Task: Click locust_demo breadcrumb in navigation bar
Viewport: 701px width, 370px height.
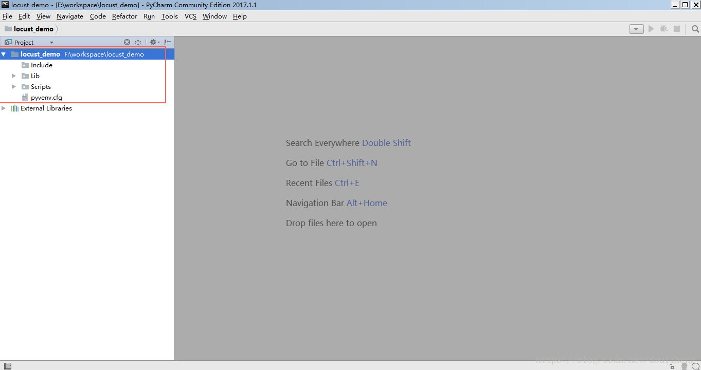Action: pyautogui.click(x=33, y=29)
